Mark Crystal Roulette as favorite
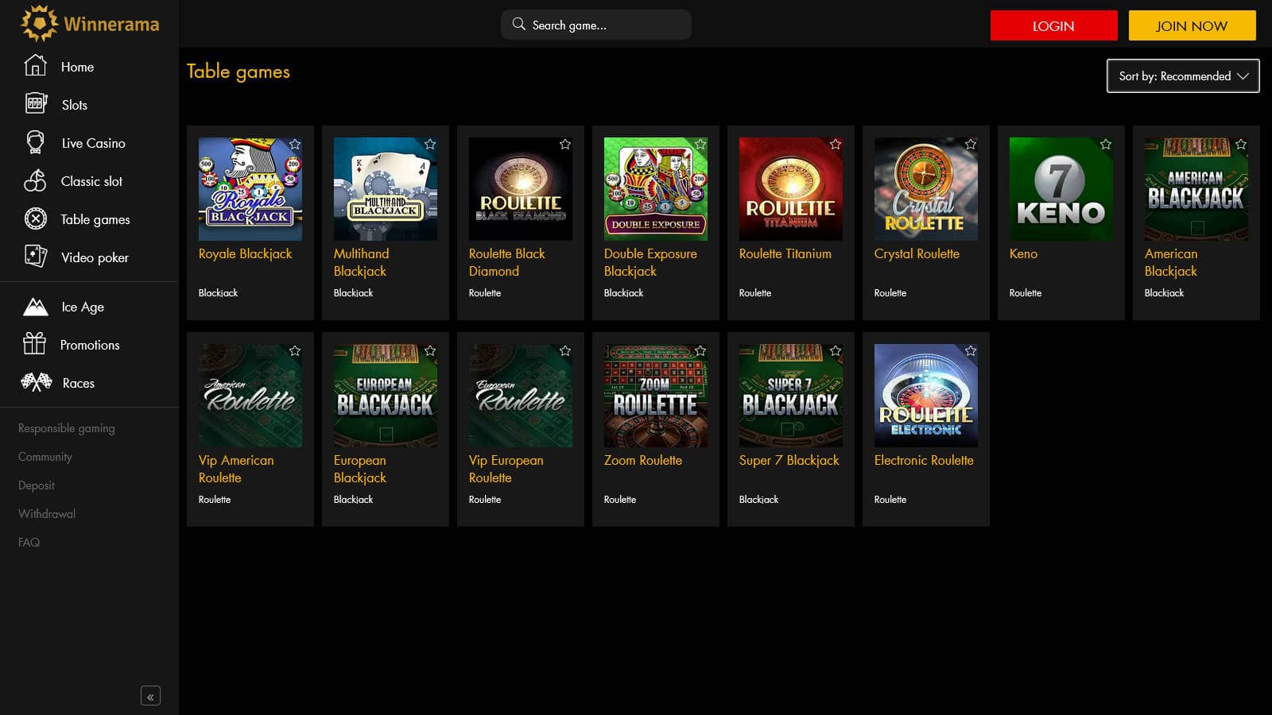The width and height of the screenshot is (1272, 715). [971, 145]
